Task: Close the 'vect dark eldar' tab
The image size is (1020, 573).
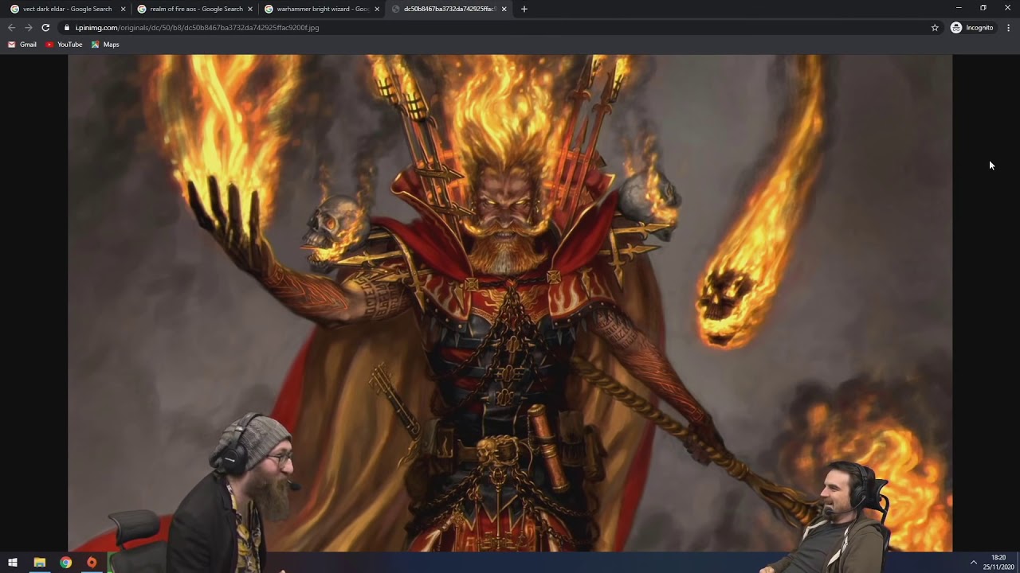Action: [123, 9]
